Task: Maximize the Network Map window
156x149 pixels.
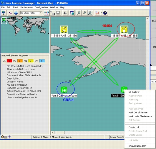Action: [x=142, y=3]
